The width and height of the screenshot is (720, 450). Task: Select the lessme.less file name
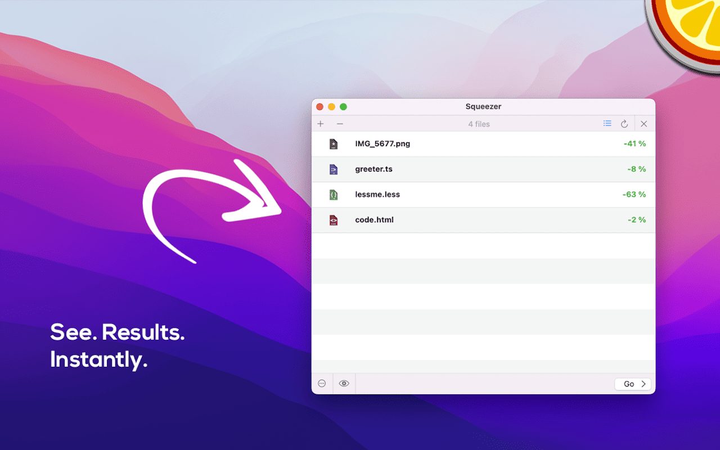(377, 195)
